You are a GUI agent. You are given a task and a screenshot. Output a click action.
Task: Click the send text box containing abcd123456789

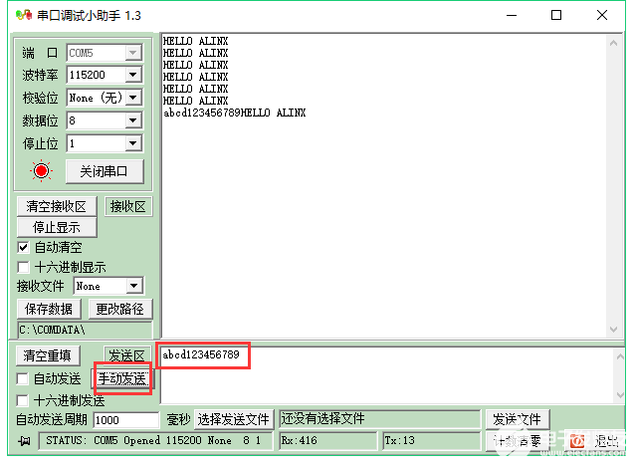tap(387, 374)
